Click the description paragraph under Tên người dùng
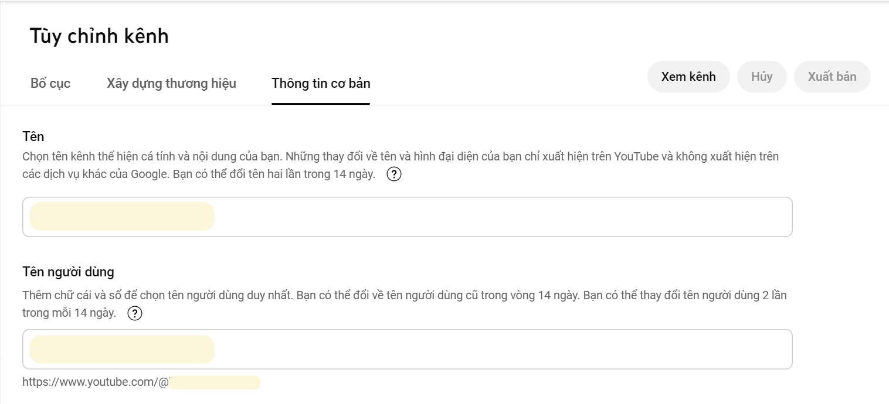 [x=405, y=304]
